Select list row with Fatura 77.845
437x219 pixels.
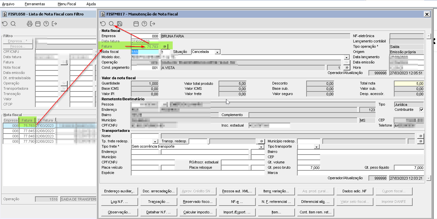tap(49, 131)
